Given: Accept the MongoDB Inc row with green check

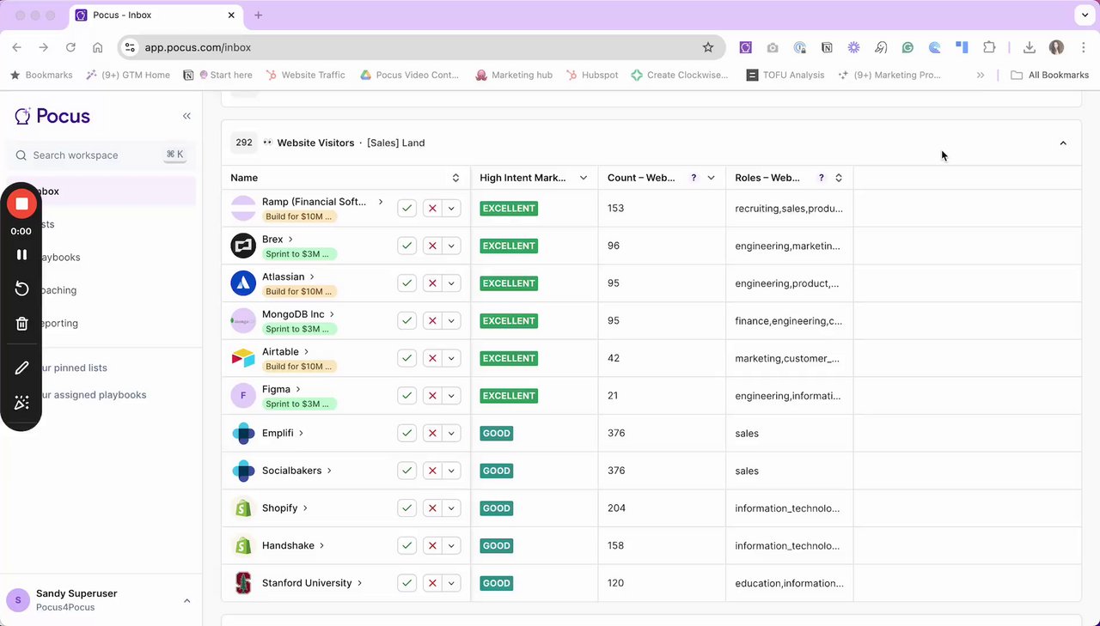Looking at the screenshot, I should pyautogui.click(x=407, y=321).
